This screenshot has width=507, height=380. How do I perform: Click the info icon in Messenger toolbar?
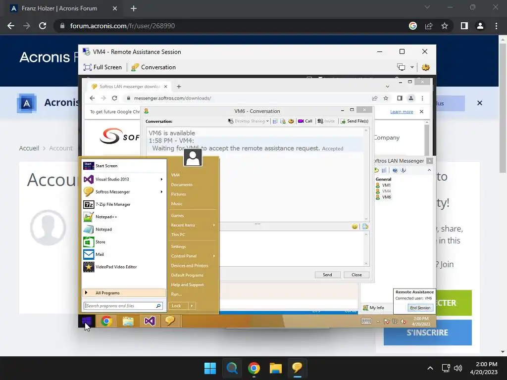coord(403,170)
